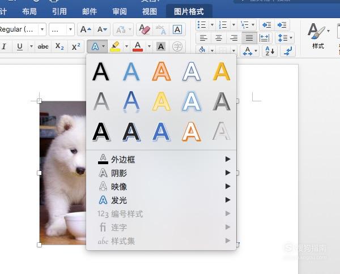The image size is (340, 274).
Task: Toggle strikethrough formatting
Action: (x=43, y=46)
